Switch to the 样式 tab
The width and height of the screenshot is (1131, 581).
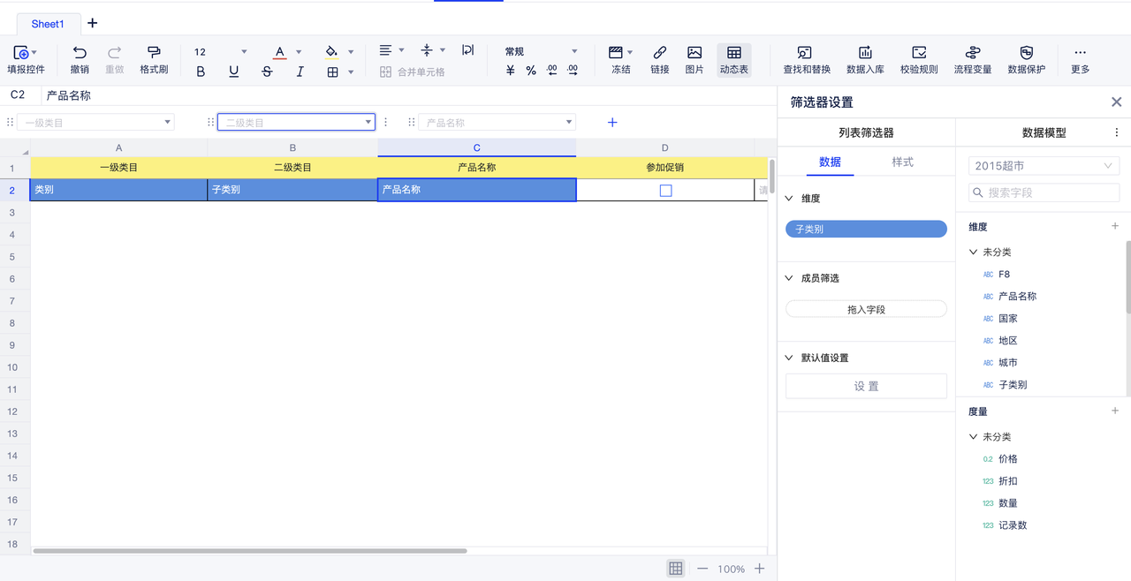click(902, 162)
